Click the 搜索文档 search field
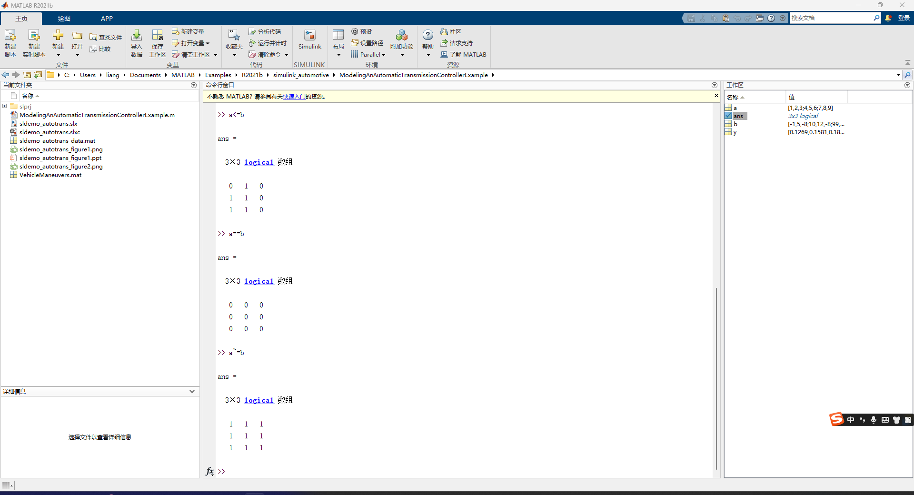Image resolution: width=914 pixels, height=495 pixels. tap(831, 18)
